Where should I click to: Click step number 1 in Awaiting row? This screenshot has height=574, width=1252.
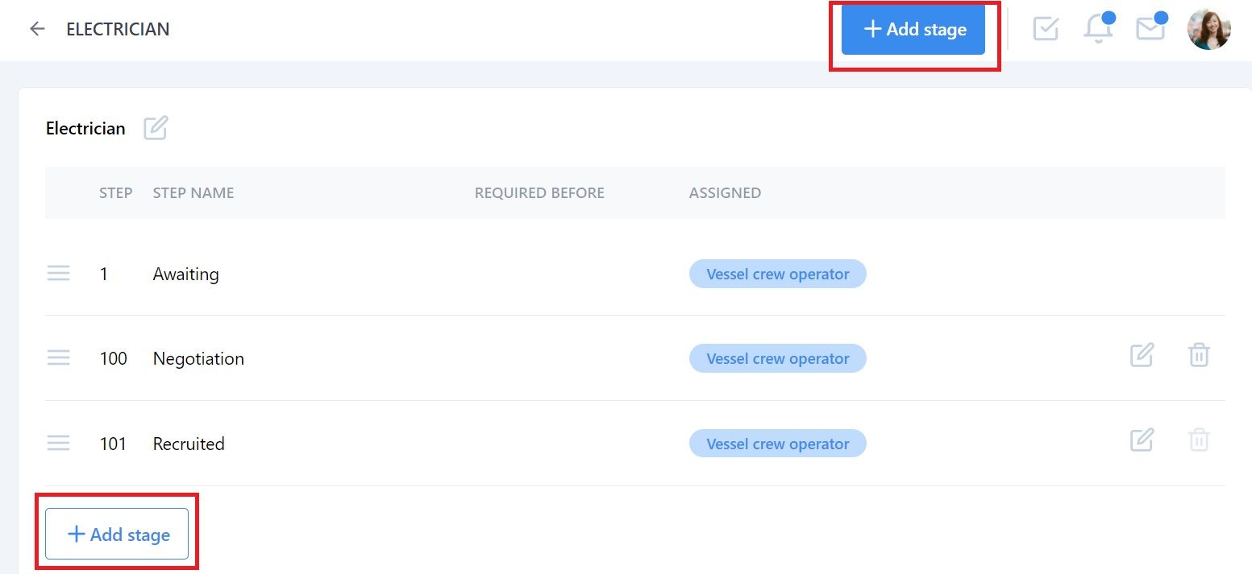[103, 274]
